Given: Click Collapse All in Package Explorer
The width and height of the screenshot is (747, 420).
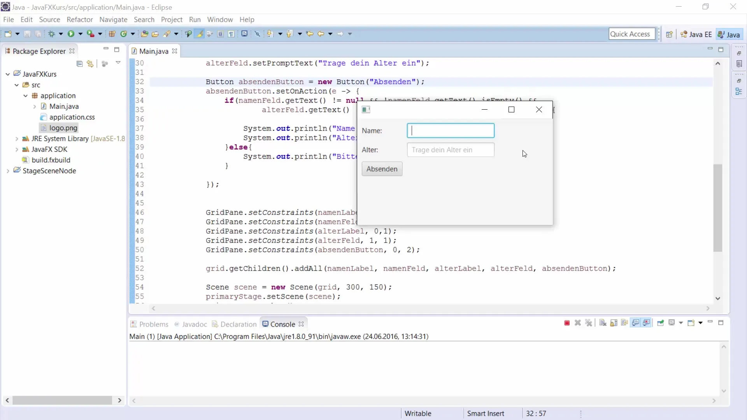Looking at the screenshot, I should [80, 64].
